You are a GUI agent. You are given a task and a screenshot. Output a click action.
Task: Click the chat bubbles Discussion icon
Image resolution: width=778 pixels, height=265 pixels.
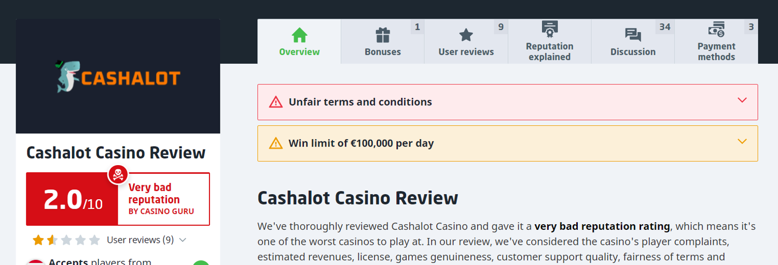point(633,35)
